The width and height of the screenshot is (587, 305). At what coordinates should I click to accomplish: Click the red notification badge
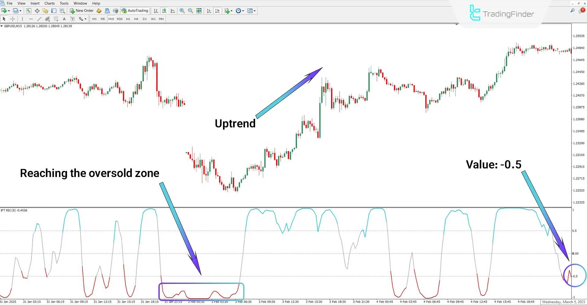click(582, 10)
